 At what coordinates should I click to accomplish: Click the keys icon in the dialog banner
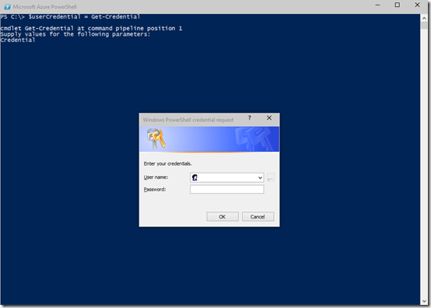pos(156,138)
